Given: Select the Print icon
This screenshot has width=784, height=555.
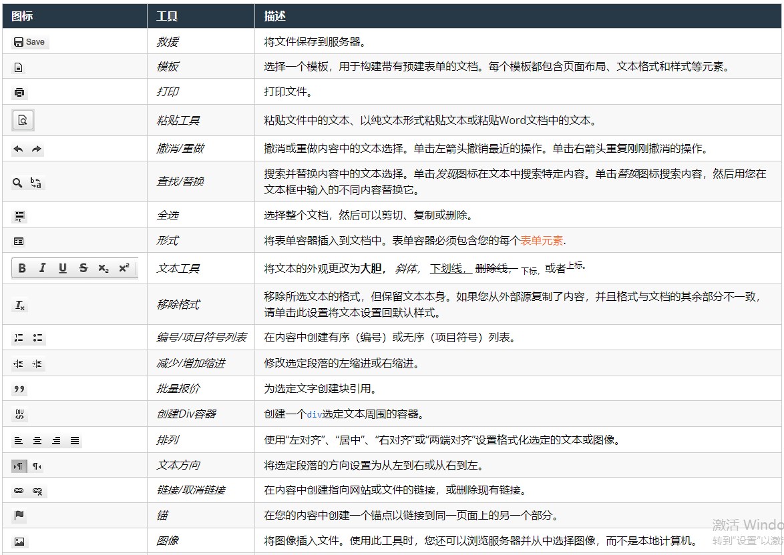Looking at the screenshot, I should coord(19,91).
